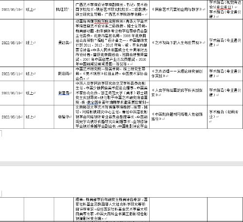Viewport: 243px width, 222px height.
Task: Click the 阴澍雨 speaker name cell
Action: (64, 74)
